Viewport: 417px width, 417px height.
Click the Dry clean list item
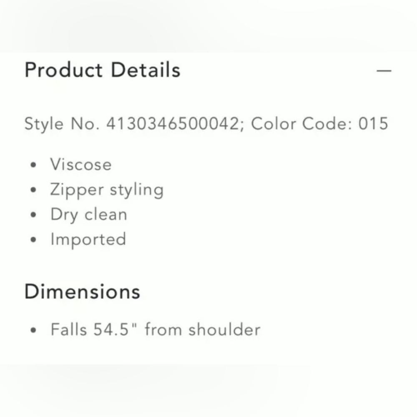(88, 214)
